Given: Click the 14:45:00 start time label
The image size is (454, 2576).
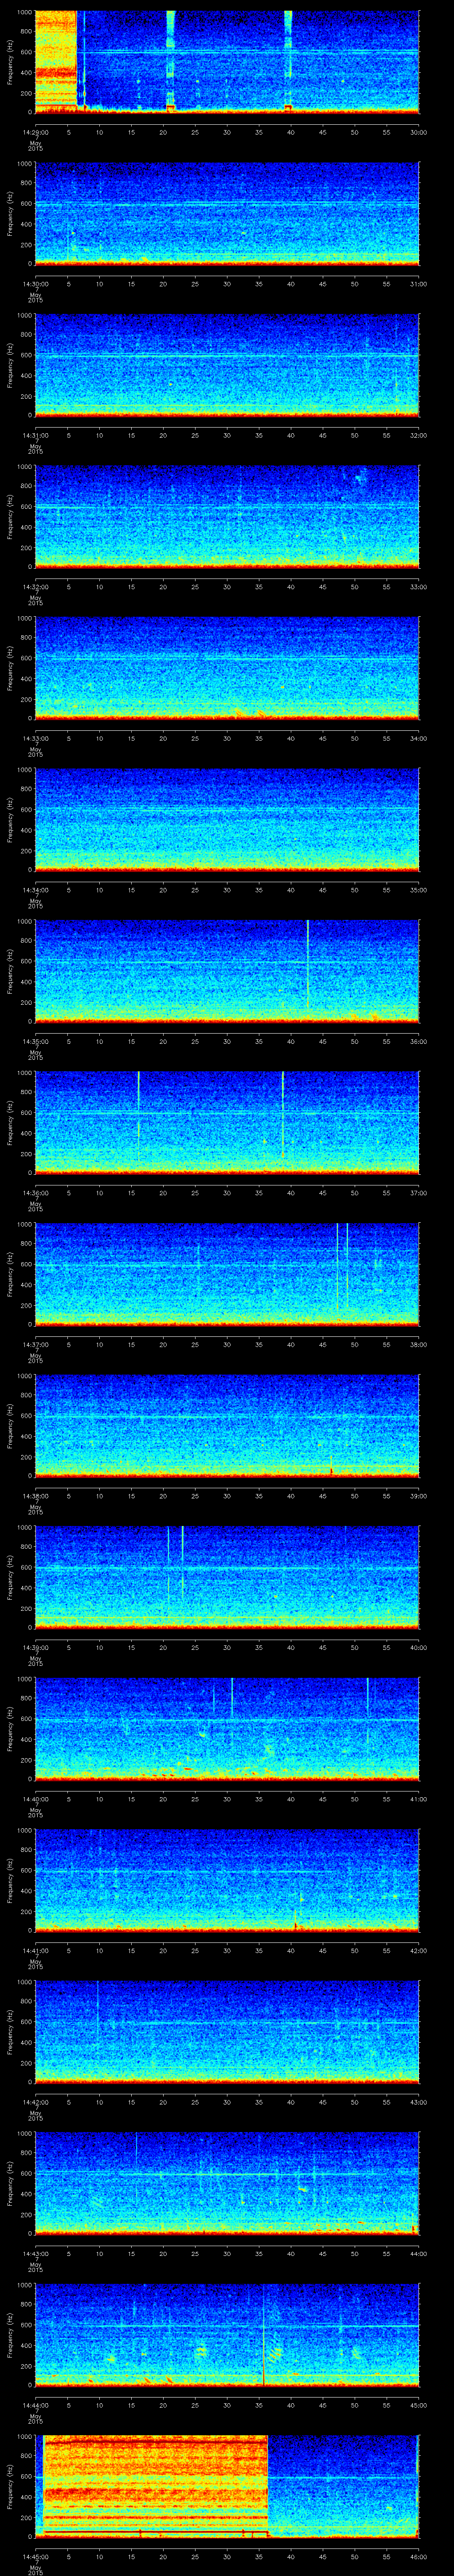Looking at the screenshot, I should [35, 2556].
